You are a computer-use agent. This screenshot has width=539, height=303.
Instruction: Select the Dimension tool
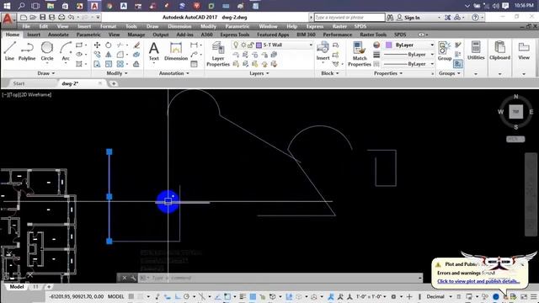pyautogui.click(x=176, y=50)
